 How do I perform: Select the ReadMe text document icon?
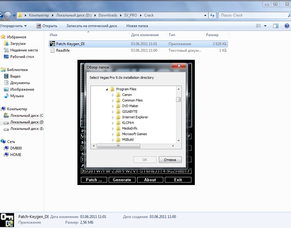(x=52, y=50)
